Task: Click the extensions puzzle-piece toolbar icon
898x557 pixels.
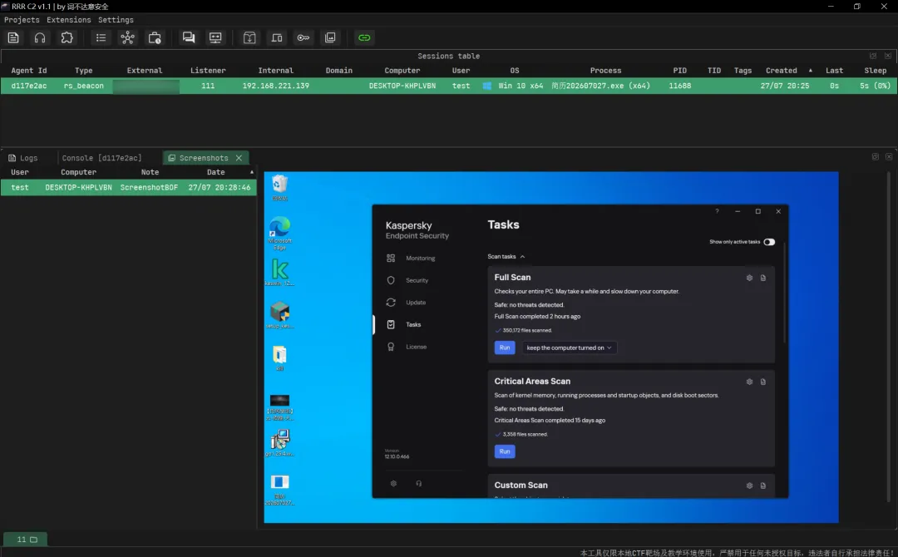Action: (67, 37)
